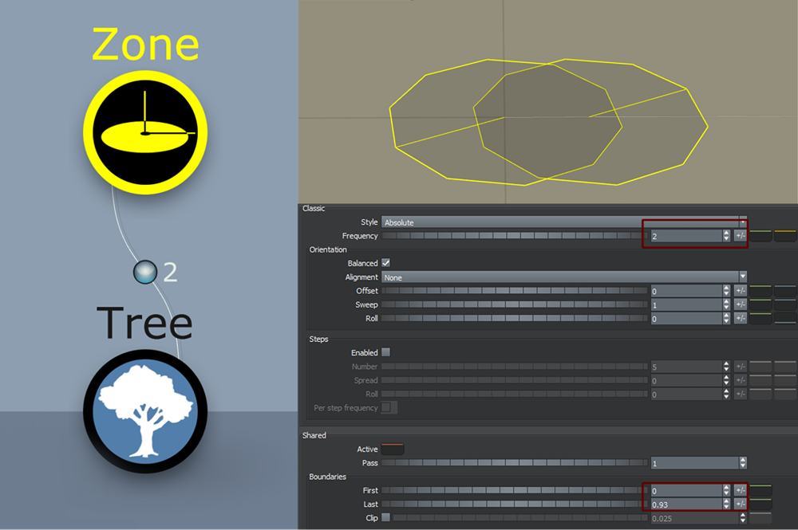Click the Sweep value field showing 1
Screen dimensions: 798x530
click(x=686, y=304)
